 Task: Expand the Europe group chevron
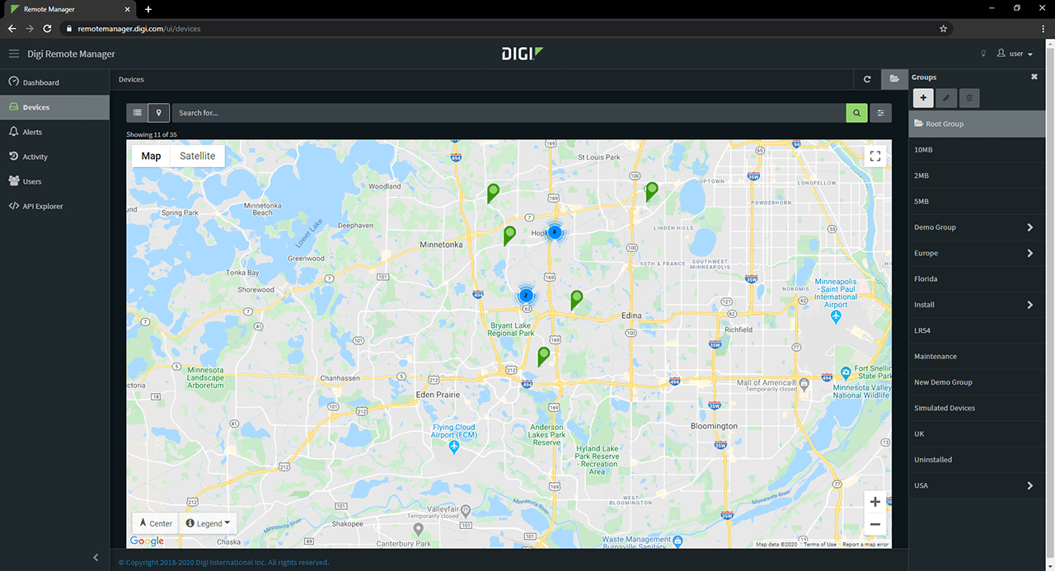tap(1029, 253)
